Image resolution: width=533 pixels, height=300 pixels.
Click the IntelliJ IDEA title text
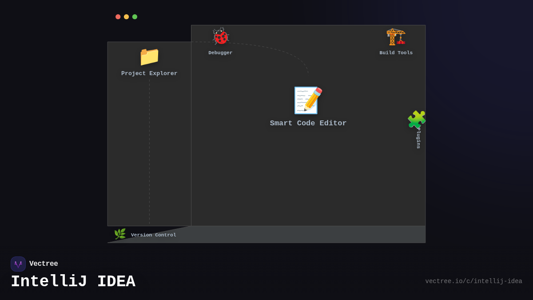73,281
